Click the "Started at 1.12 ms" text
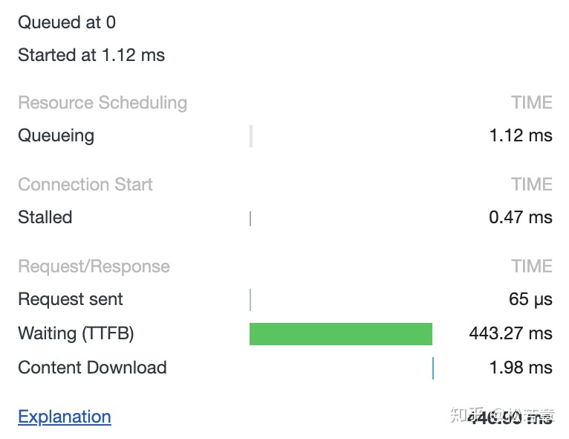 pos(91,55)
